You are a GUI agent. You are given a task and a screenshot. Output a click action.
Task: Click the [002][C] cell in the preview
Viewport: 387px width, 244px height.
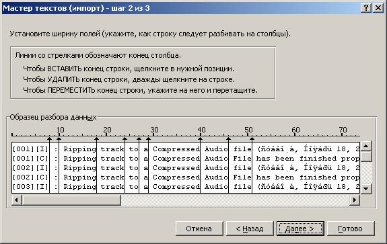(30, 177)
